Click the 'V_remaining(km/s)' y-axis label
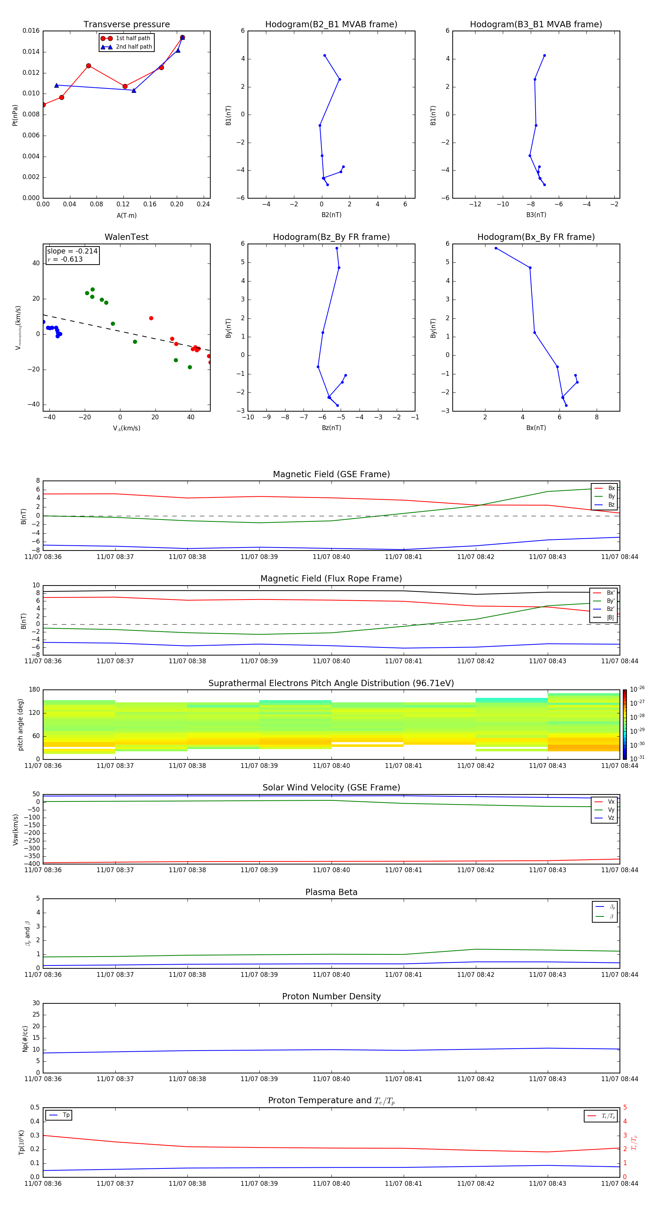 point(18,328)
